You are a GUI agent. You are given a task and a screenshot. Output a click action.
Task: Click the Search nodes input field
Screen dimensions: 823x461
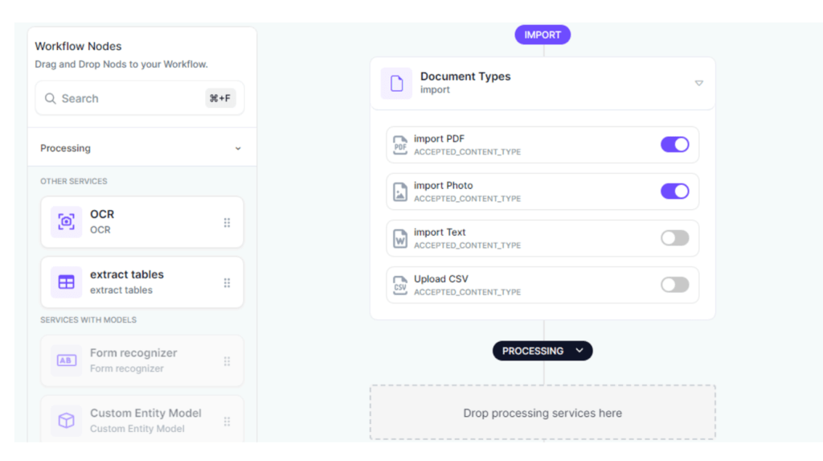click(129, 98)
